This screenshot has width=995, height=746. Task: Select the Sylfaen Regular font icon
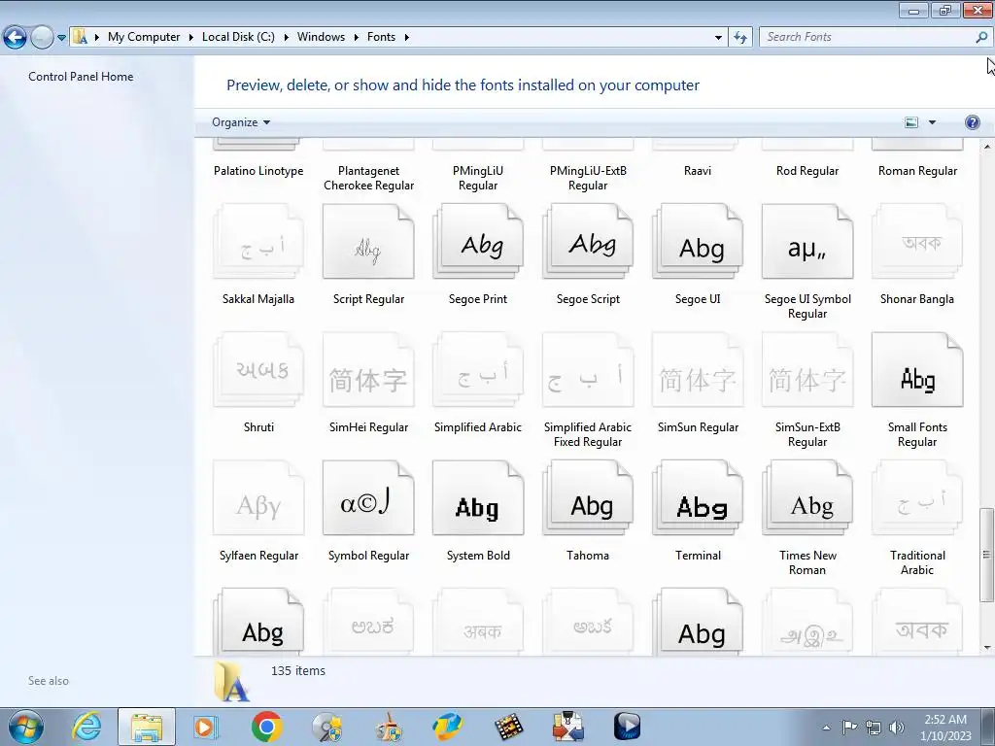click(x=258, y=498)
